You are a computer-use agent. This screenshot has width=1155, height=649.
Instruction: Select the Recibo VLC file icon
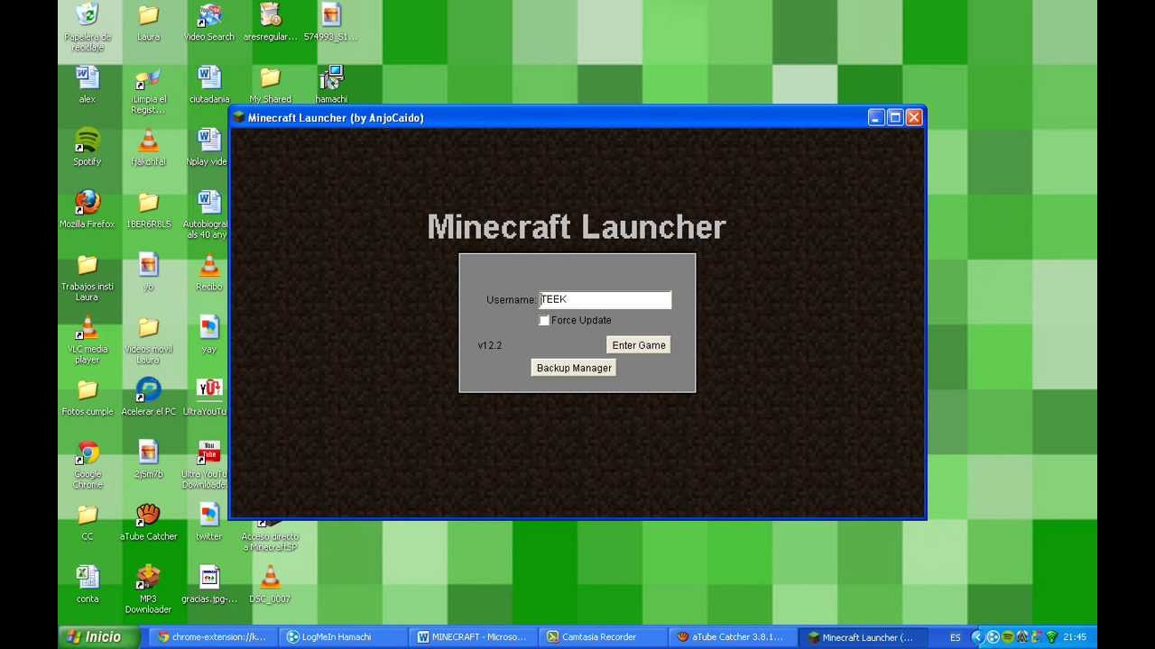pyautogui.click(x=208, y=272)
